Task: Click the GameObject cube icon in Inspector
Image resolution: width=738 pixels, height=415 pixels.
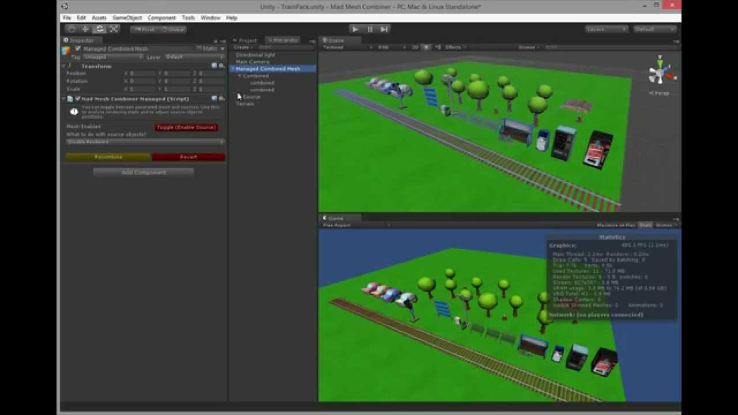Action: pos(67,51)
